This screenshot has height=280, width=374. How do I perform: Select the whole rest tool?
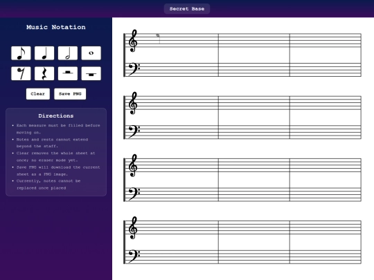tap(91, 73)
